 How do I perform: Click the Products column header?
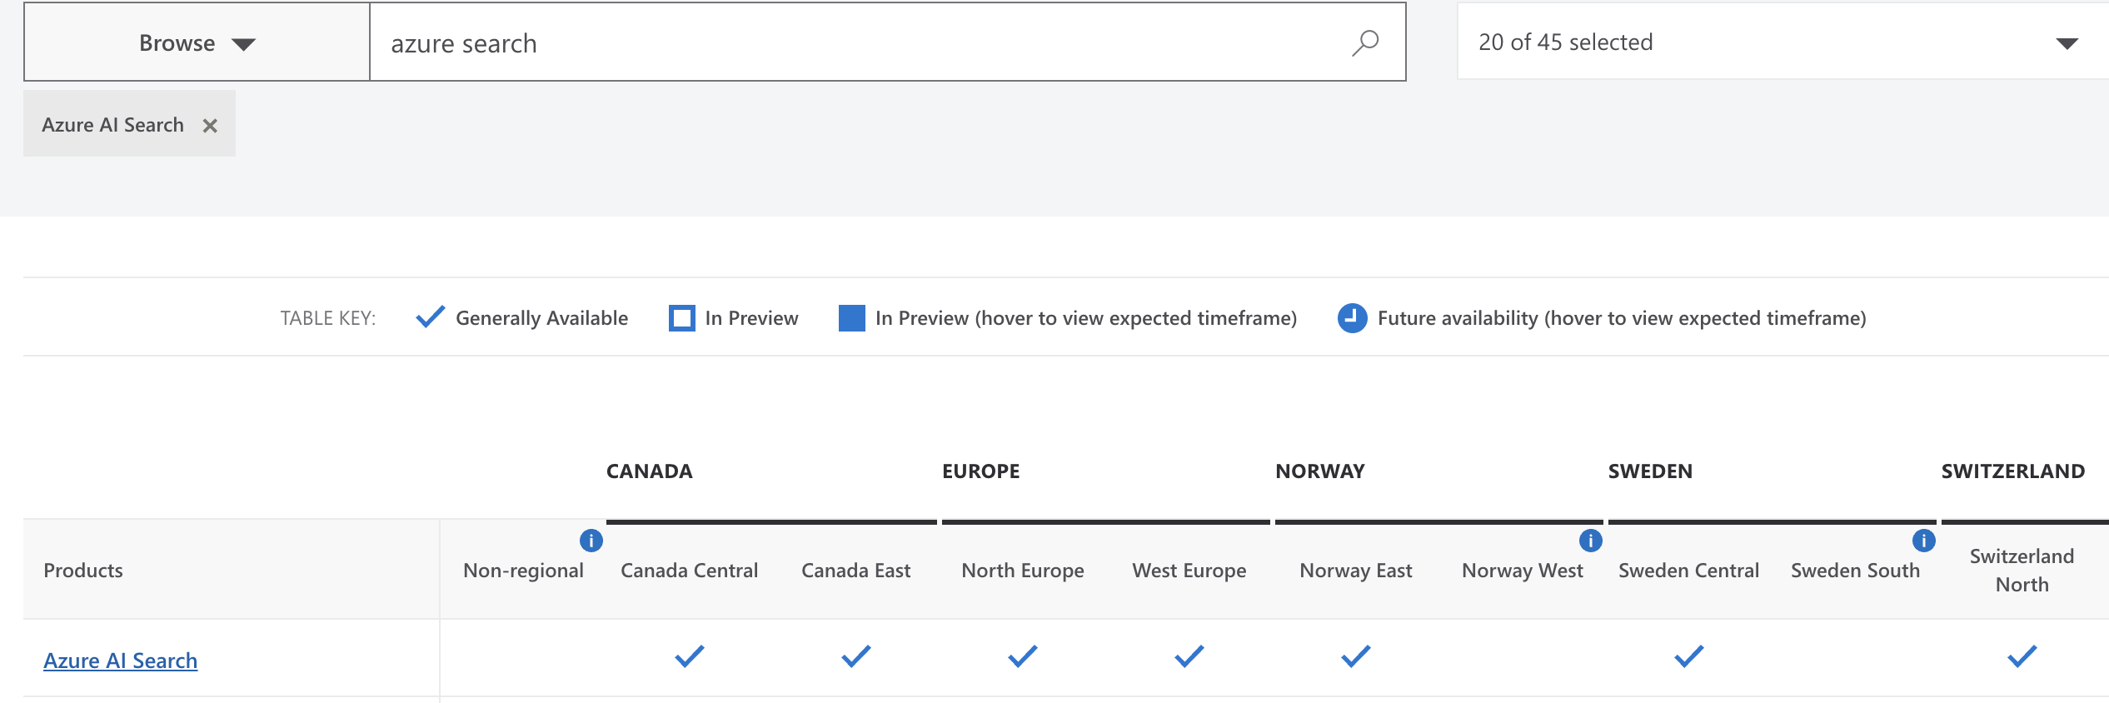coord(83,571)
